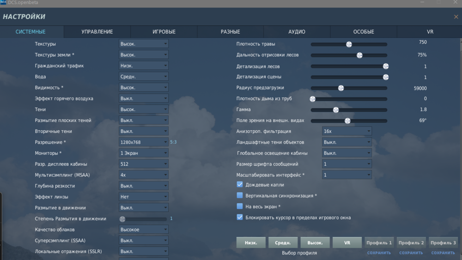
Task: Open Локальные отражения (SSLR) dropdown
Action: pos(144,251)
